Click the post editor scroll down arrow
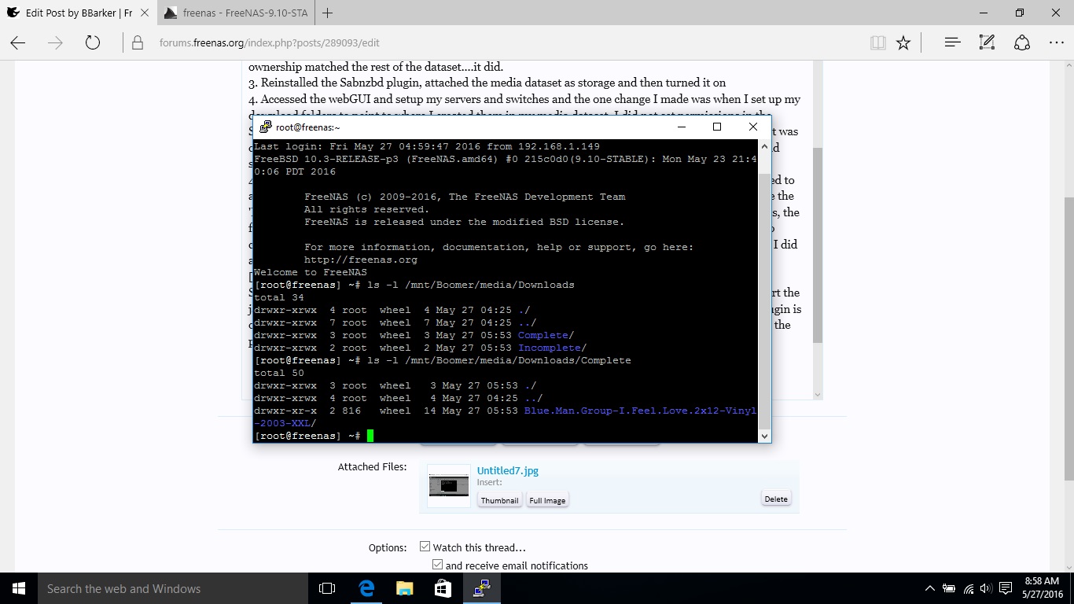Image resolution: width=1074 pixels, height=604 pixels. 817,395
